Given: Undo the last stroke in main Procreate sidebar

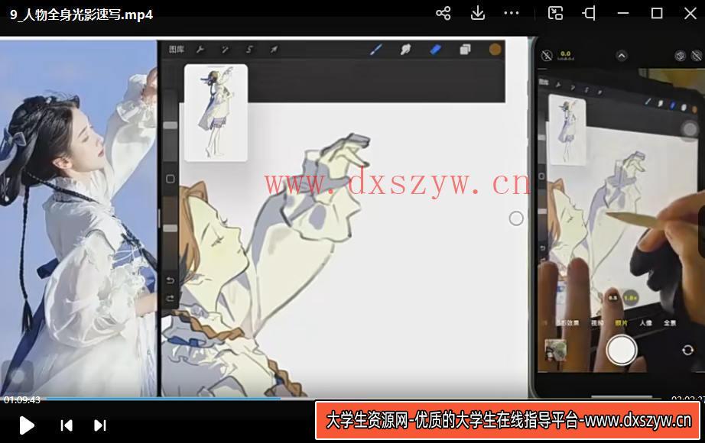Looking at the screenshot, I should click(x=171, y=280).
